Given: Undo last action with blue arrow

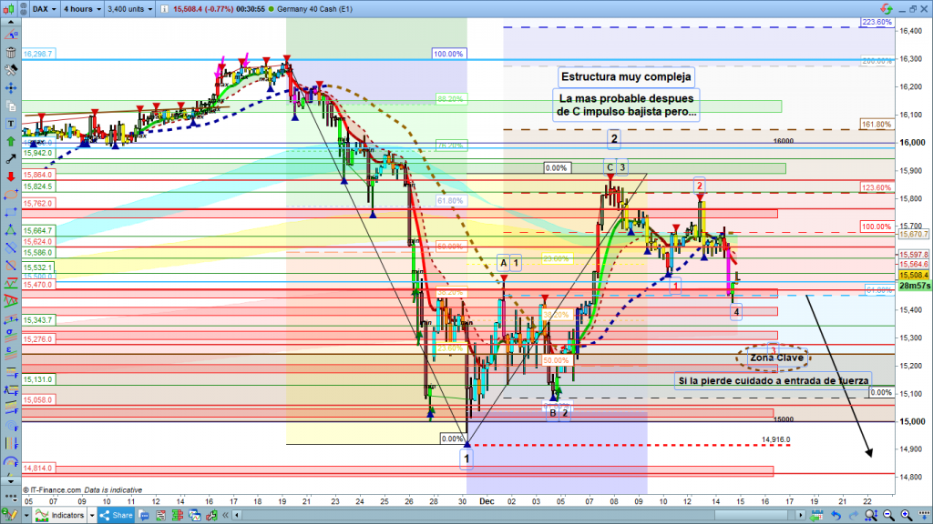Looking at the screenshot, I should pyautogui.click(x=836, y=516).
